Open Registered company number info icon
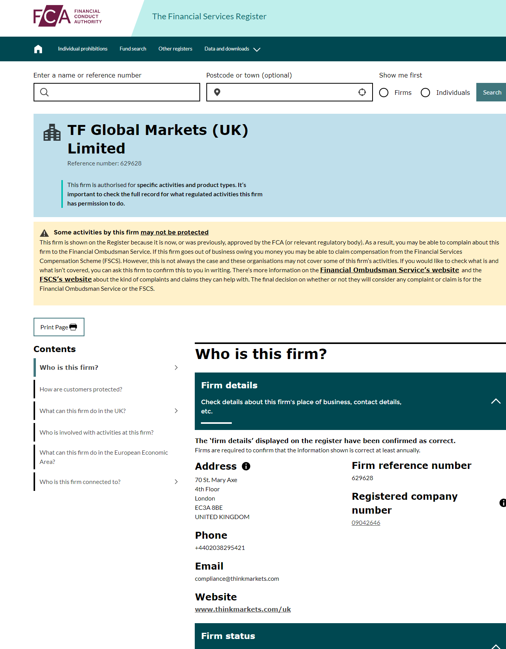This screenshot has width=506, height=649. pyautogui.click(x=503, y=503)
